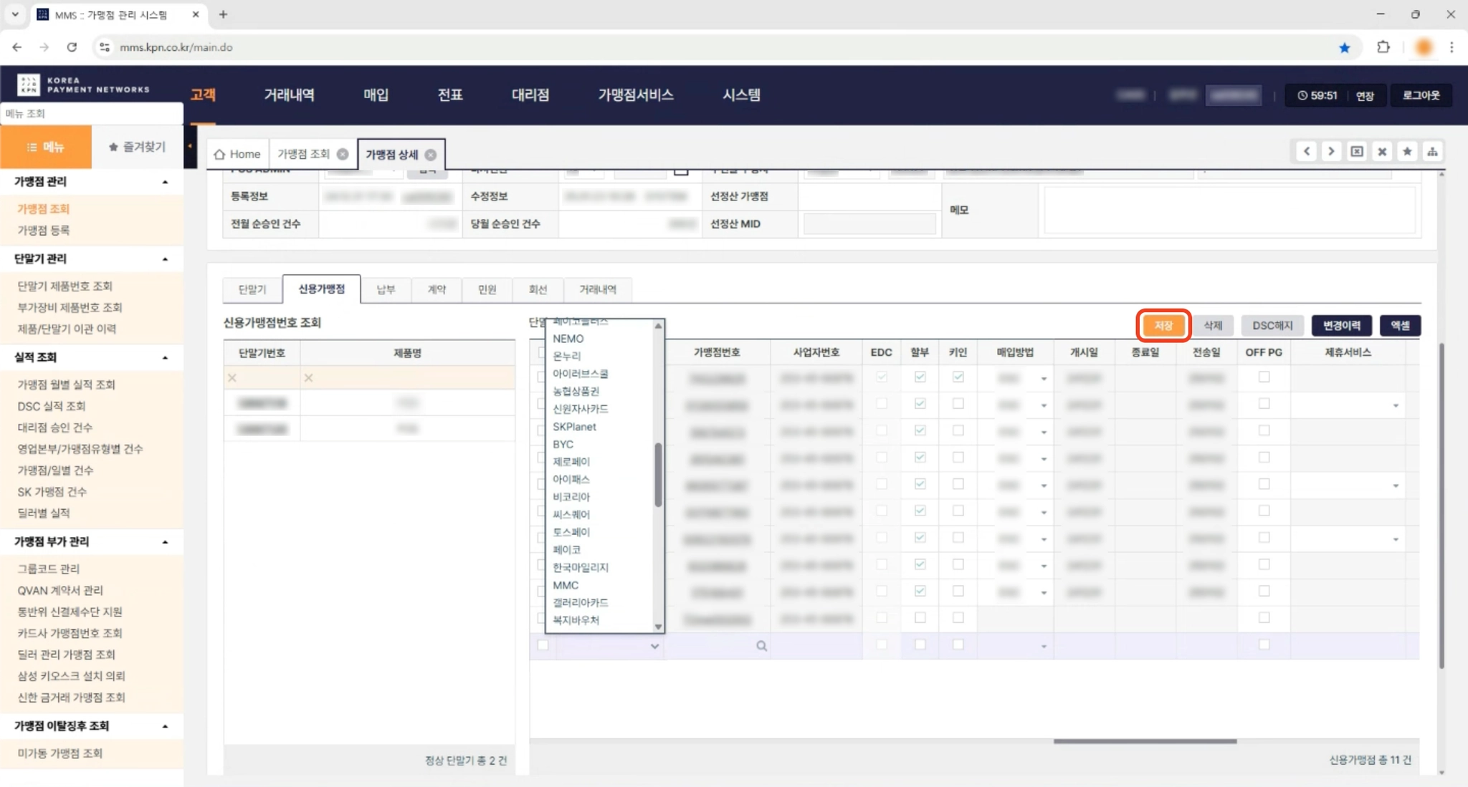Check the 할부 checkbox in the new bottom row
1468x787 pixels.
click(920, 644)
